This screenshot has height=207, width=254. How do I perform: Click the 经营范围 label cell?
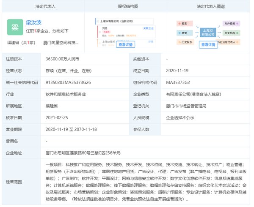point(21,182)
